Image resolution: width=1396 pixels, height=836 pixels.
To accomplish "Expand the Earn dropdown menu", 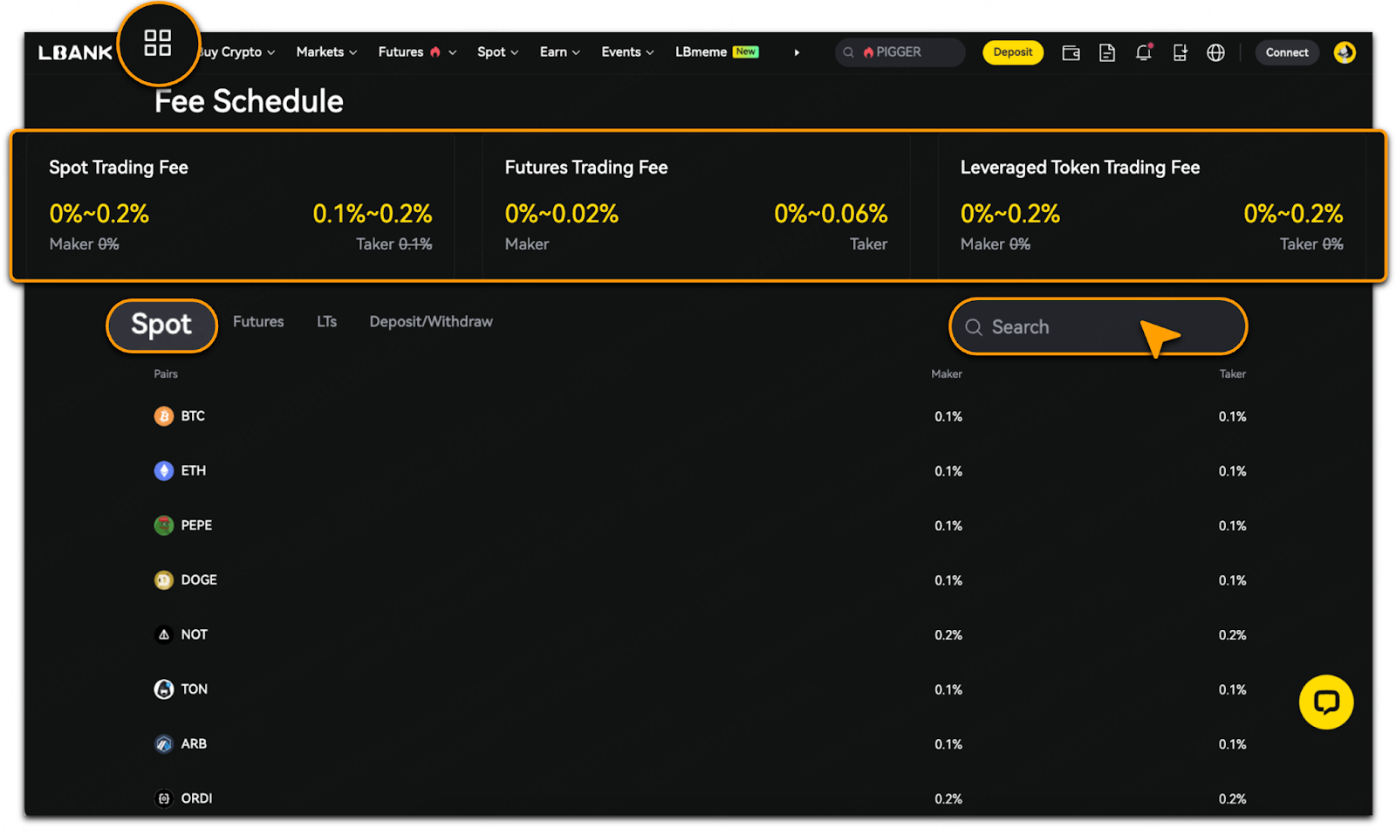I will [559, 52].
